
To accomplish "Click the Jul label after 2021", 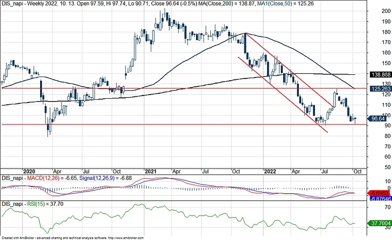I will 205,171.
